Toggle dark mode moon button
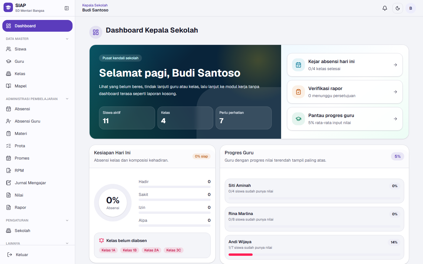 click(398, 8)
